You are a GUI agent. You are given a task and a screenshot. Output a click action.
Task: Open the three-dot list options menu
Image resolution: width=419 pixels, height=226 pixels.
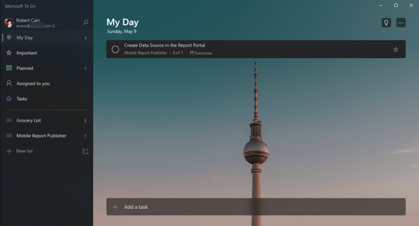pos(401,23)
